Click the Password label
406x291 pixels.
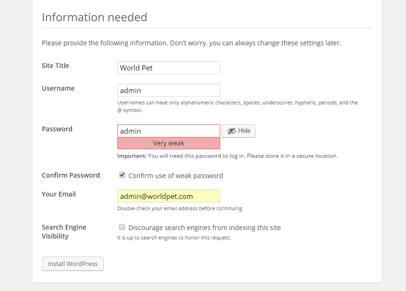57,129
